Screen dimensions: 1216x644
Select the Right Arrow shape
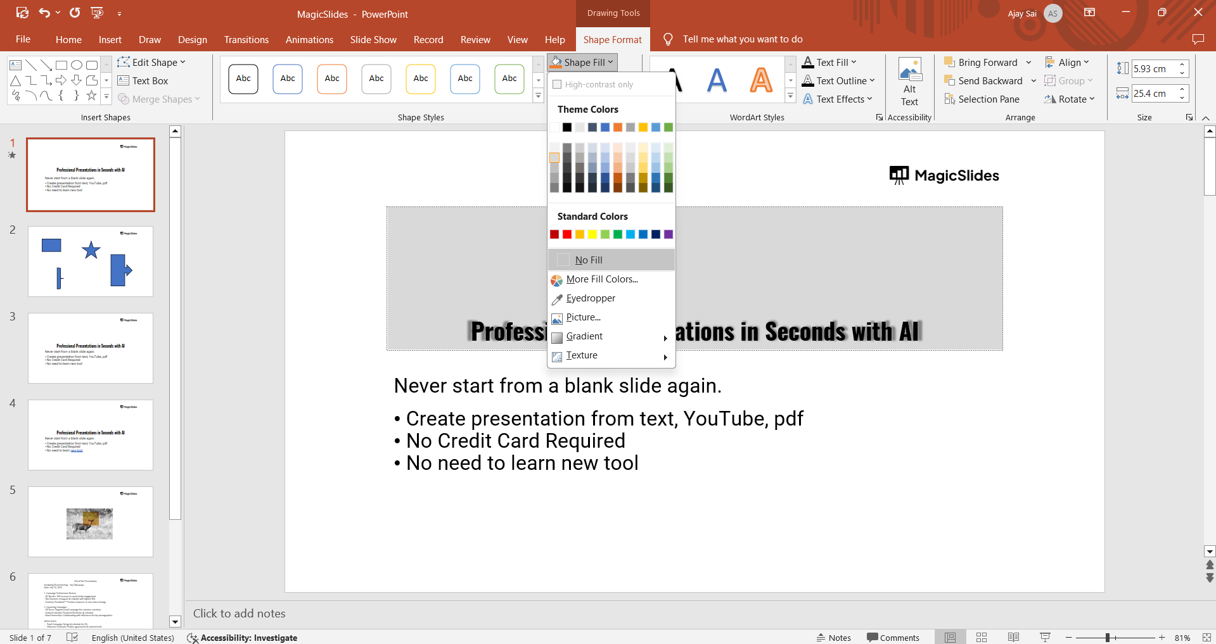[61, 80]
